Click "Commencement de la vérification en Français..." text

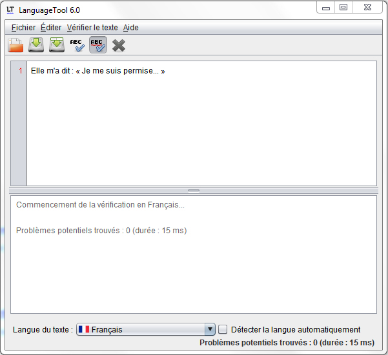click(x=100, y=205)
